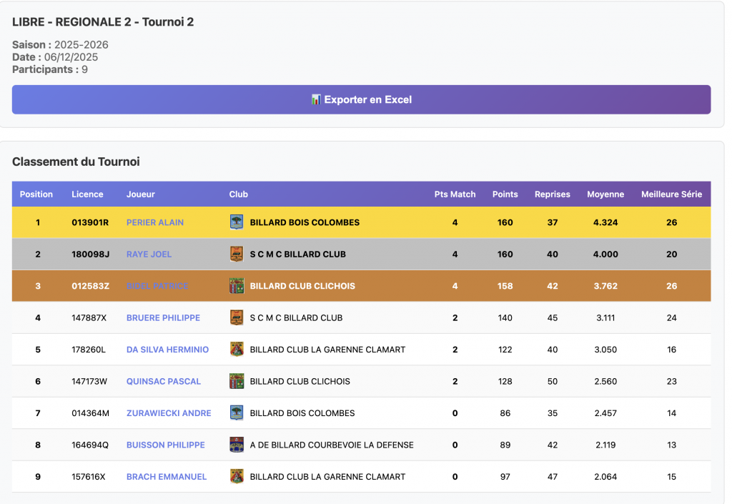732x504 pixels.
Task: Open BUISSON PHILIPPE player link
Action: coord(165,445)
